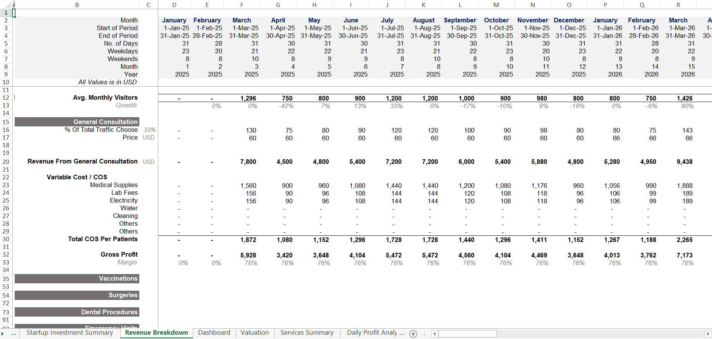
Task: Click the No. of Days label
Action: [121, 43]
